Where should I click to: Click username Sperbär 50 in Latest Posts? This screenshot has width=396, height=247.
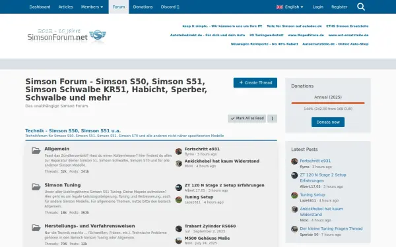[x=309, y=234]
